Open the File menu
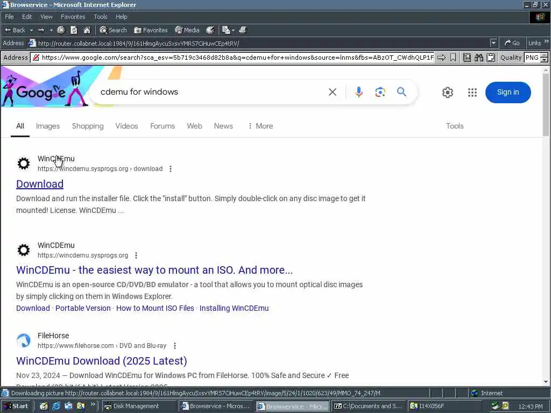The height and width of the screenshot is (413, 551). tap(9, 17)
